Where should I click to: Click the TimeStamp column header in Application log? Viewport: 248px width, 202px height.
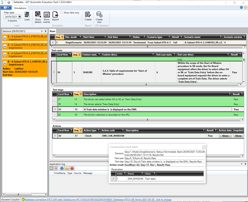point(60,173)
